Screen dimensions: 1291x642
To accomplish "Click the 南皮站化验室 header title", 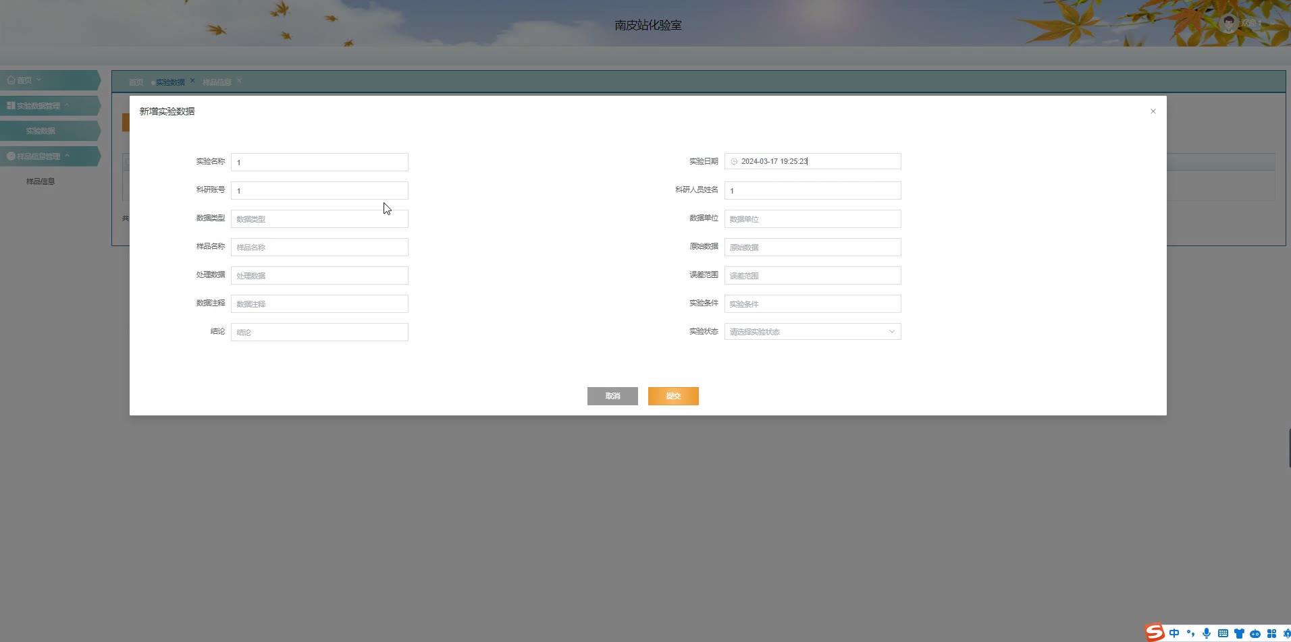I will click(648, 25).
